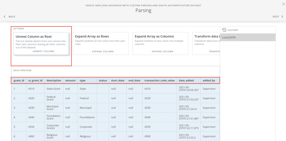Viewport: 286px width, 141px height.
Task: Click date cell 2021-05-25T07:22:33.2
Action: click(189, 136)
